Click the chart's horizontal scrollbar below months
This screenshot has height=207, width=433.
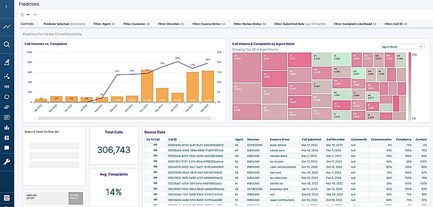coord(125,118)
